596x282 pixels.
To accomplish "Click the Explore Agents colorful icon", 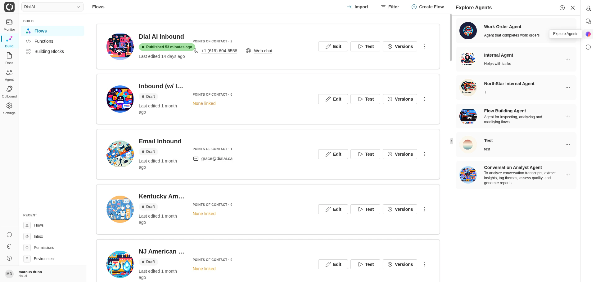I will point(588,34).
